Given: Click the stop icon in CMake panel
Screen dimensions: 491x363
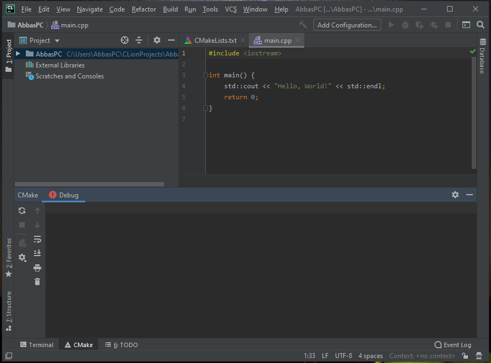Looking at the screenshot, I should click(x=22, y=225).
